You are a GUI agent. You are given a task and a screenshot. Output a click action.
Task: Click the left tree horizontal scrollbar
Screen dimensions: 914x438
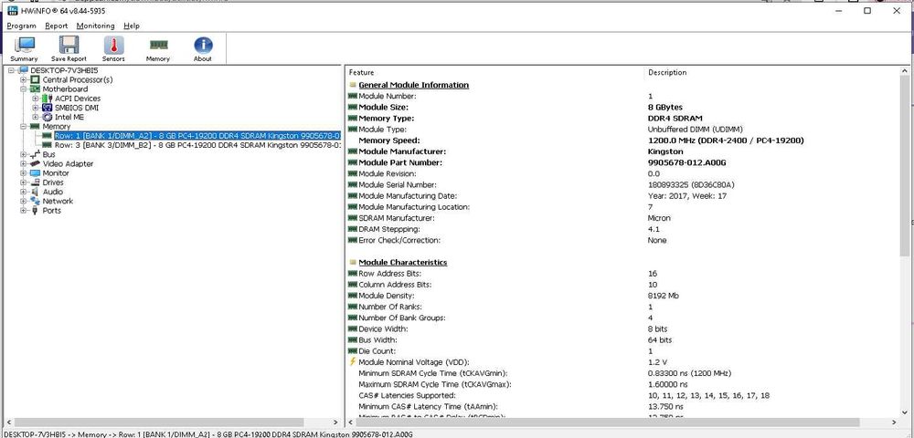point(172,422)
